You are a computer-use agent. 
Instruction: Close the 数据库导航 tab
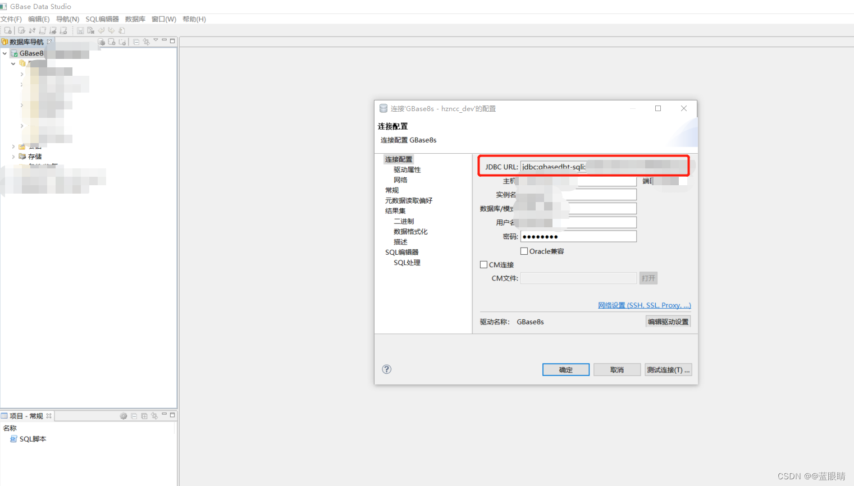coord(49,42)
